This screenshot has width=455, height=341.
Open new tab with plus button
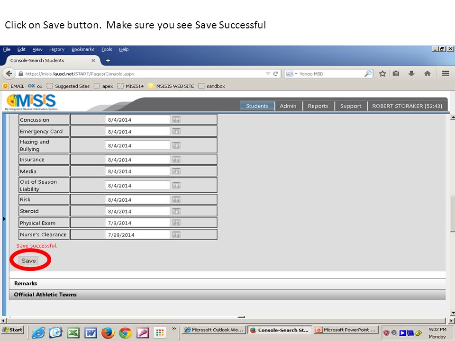[x=108, y=60]
